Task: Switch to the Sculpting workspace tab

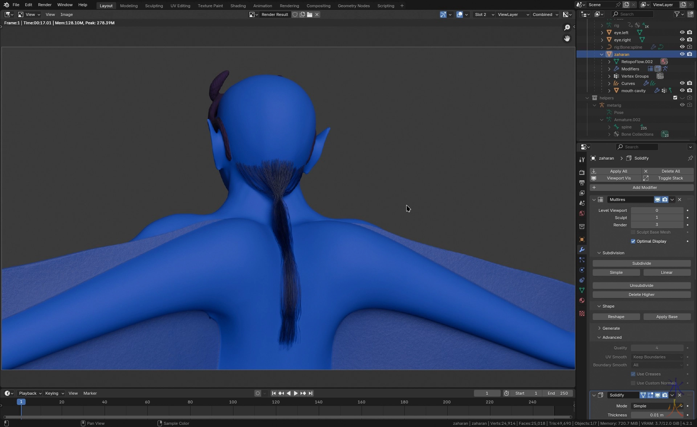Action: [154, 6]
